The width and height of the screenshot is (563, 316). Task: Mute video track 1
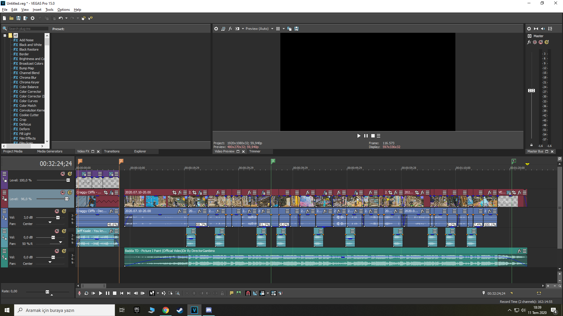63,174
